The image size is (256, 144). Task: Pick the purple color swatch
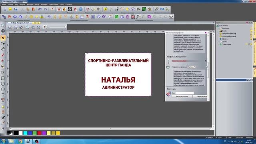[x=44, y=133]
